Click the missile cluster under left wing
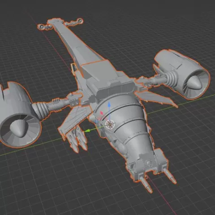This screenshot has height=215, width=215. [77, 139]
